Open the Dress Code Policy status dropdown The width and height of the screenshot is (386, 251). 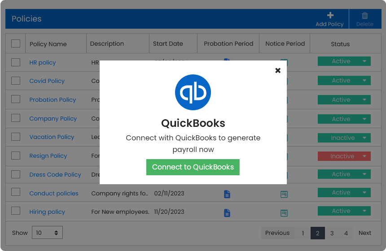tap(344, 174)
